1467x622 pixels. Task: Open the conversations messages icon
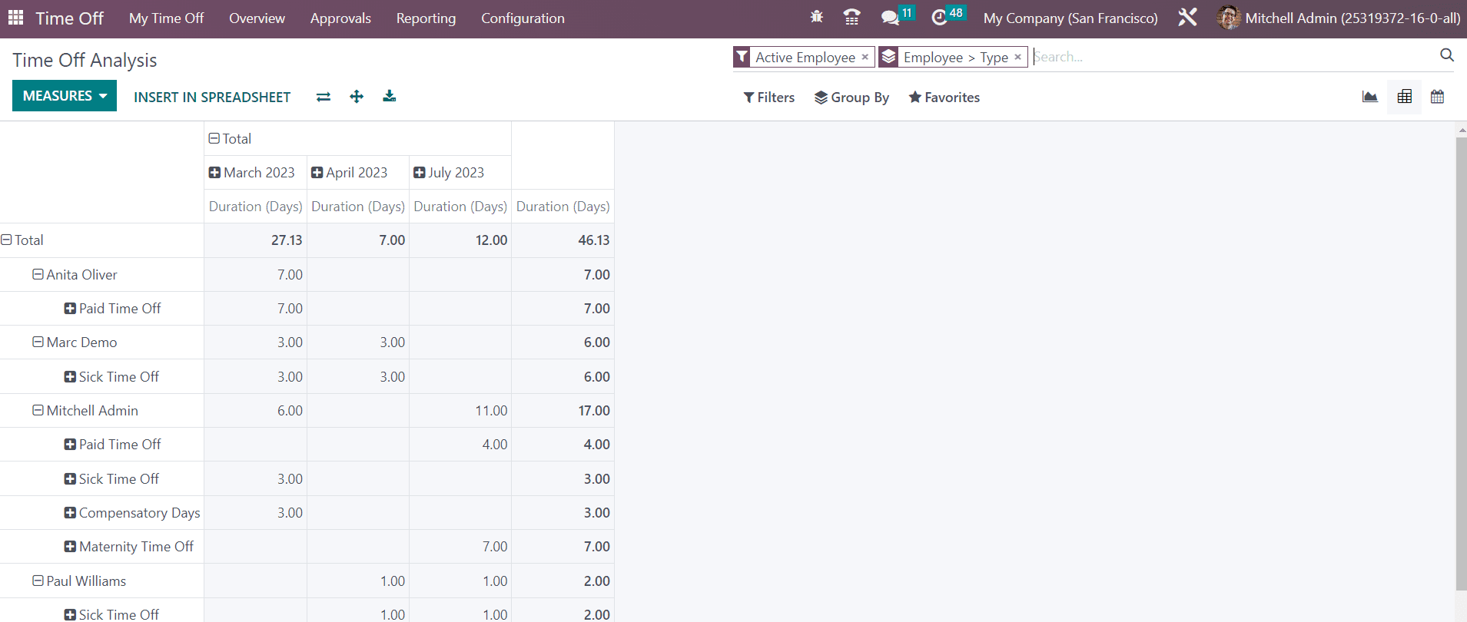coord(890,18)
